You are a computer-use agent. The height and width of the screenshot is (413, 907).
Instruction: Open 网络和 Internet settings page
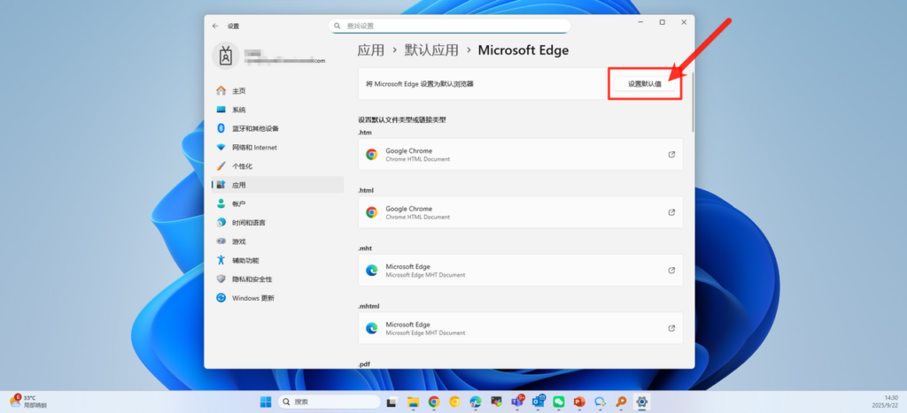click(x=254, y=147)
